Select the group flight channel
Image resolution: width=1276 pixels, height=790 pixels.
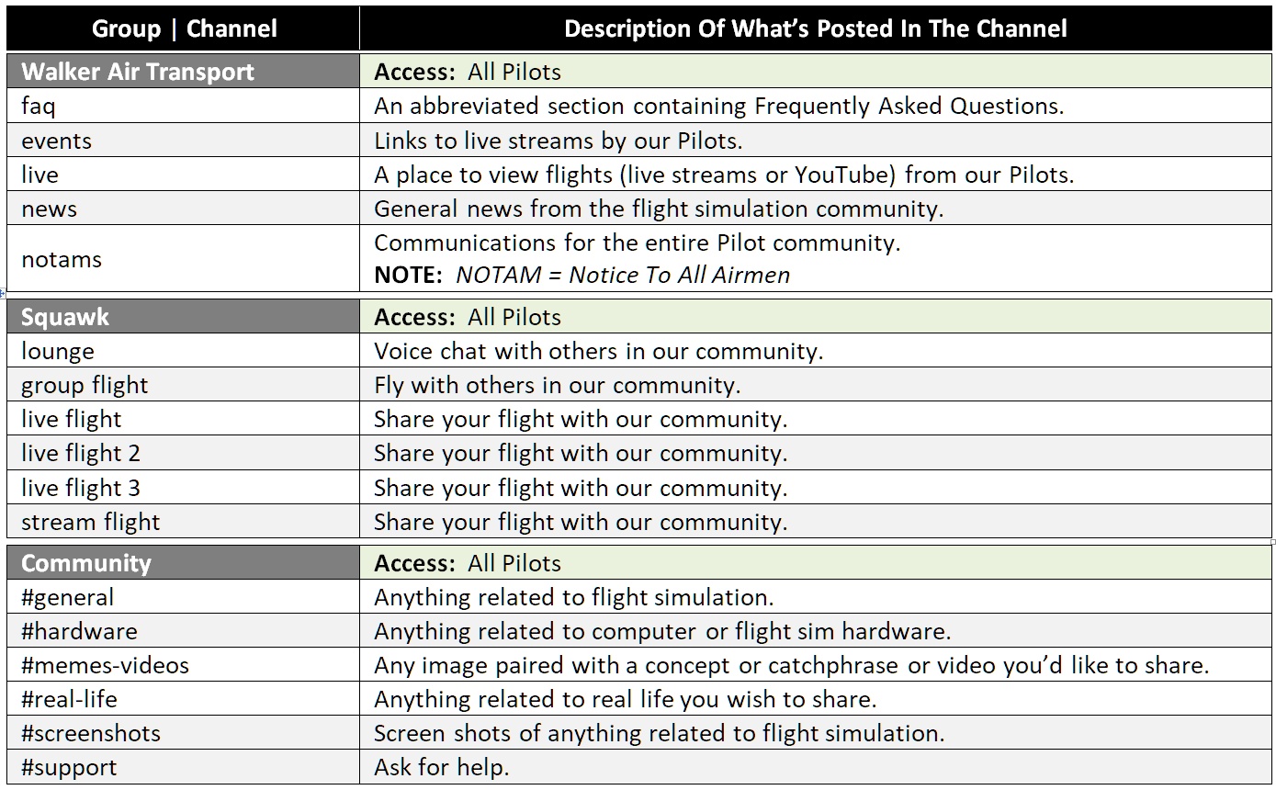click(x=183, y=385)
